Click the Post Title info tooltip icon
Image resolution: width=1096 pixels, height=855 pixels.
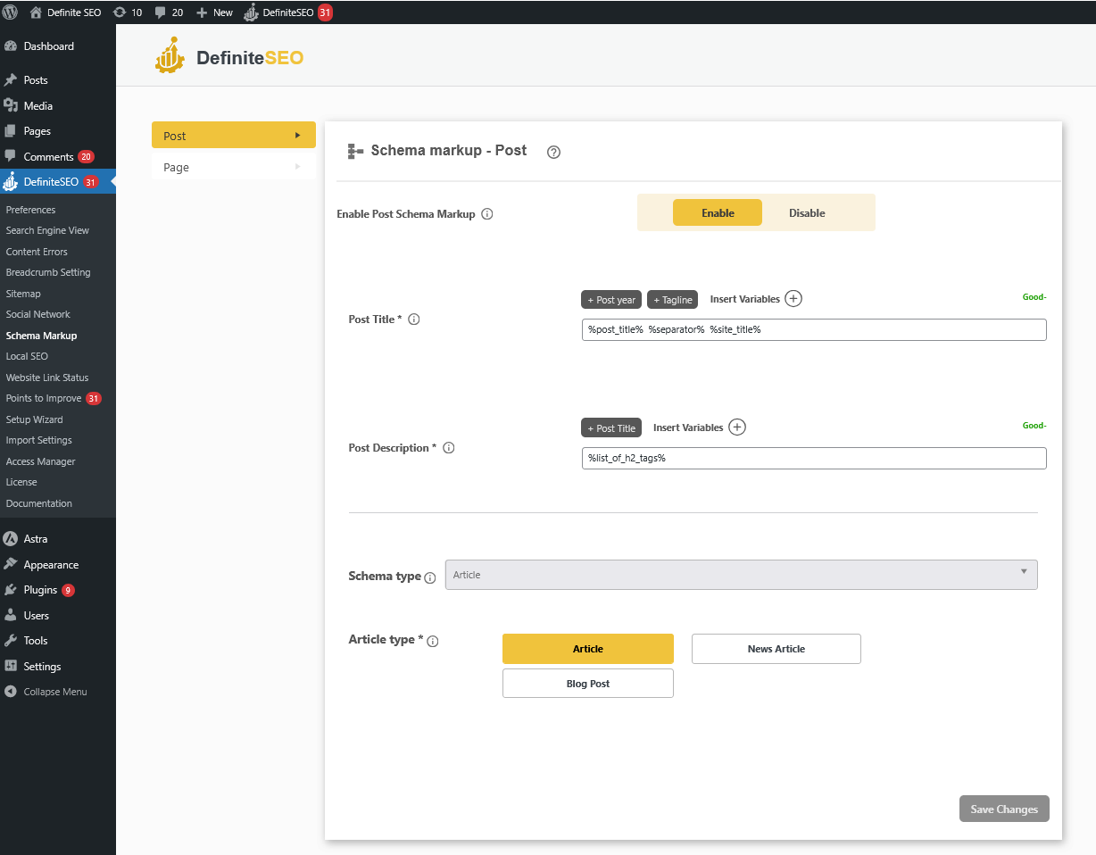pyautogui.click(x=413, y=319)
